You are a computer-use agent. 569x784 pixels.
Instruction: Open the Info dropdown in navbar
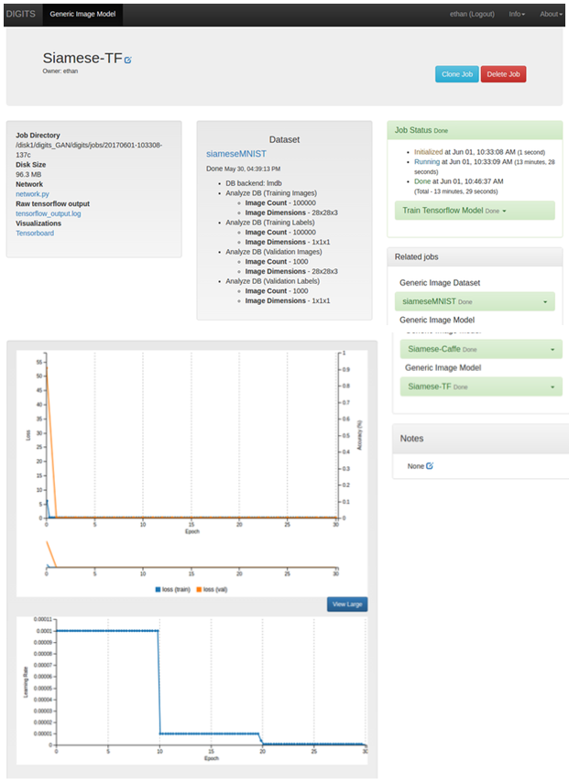516,14
